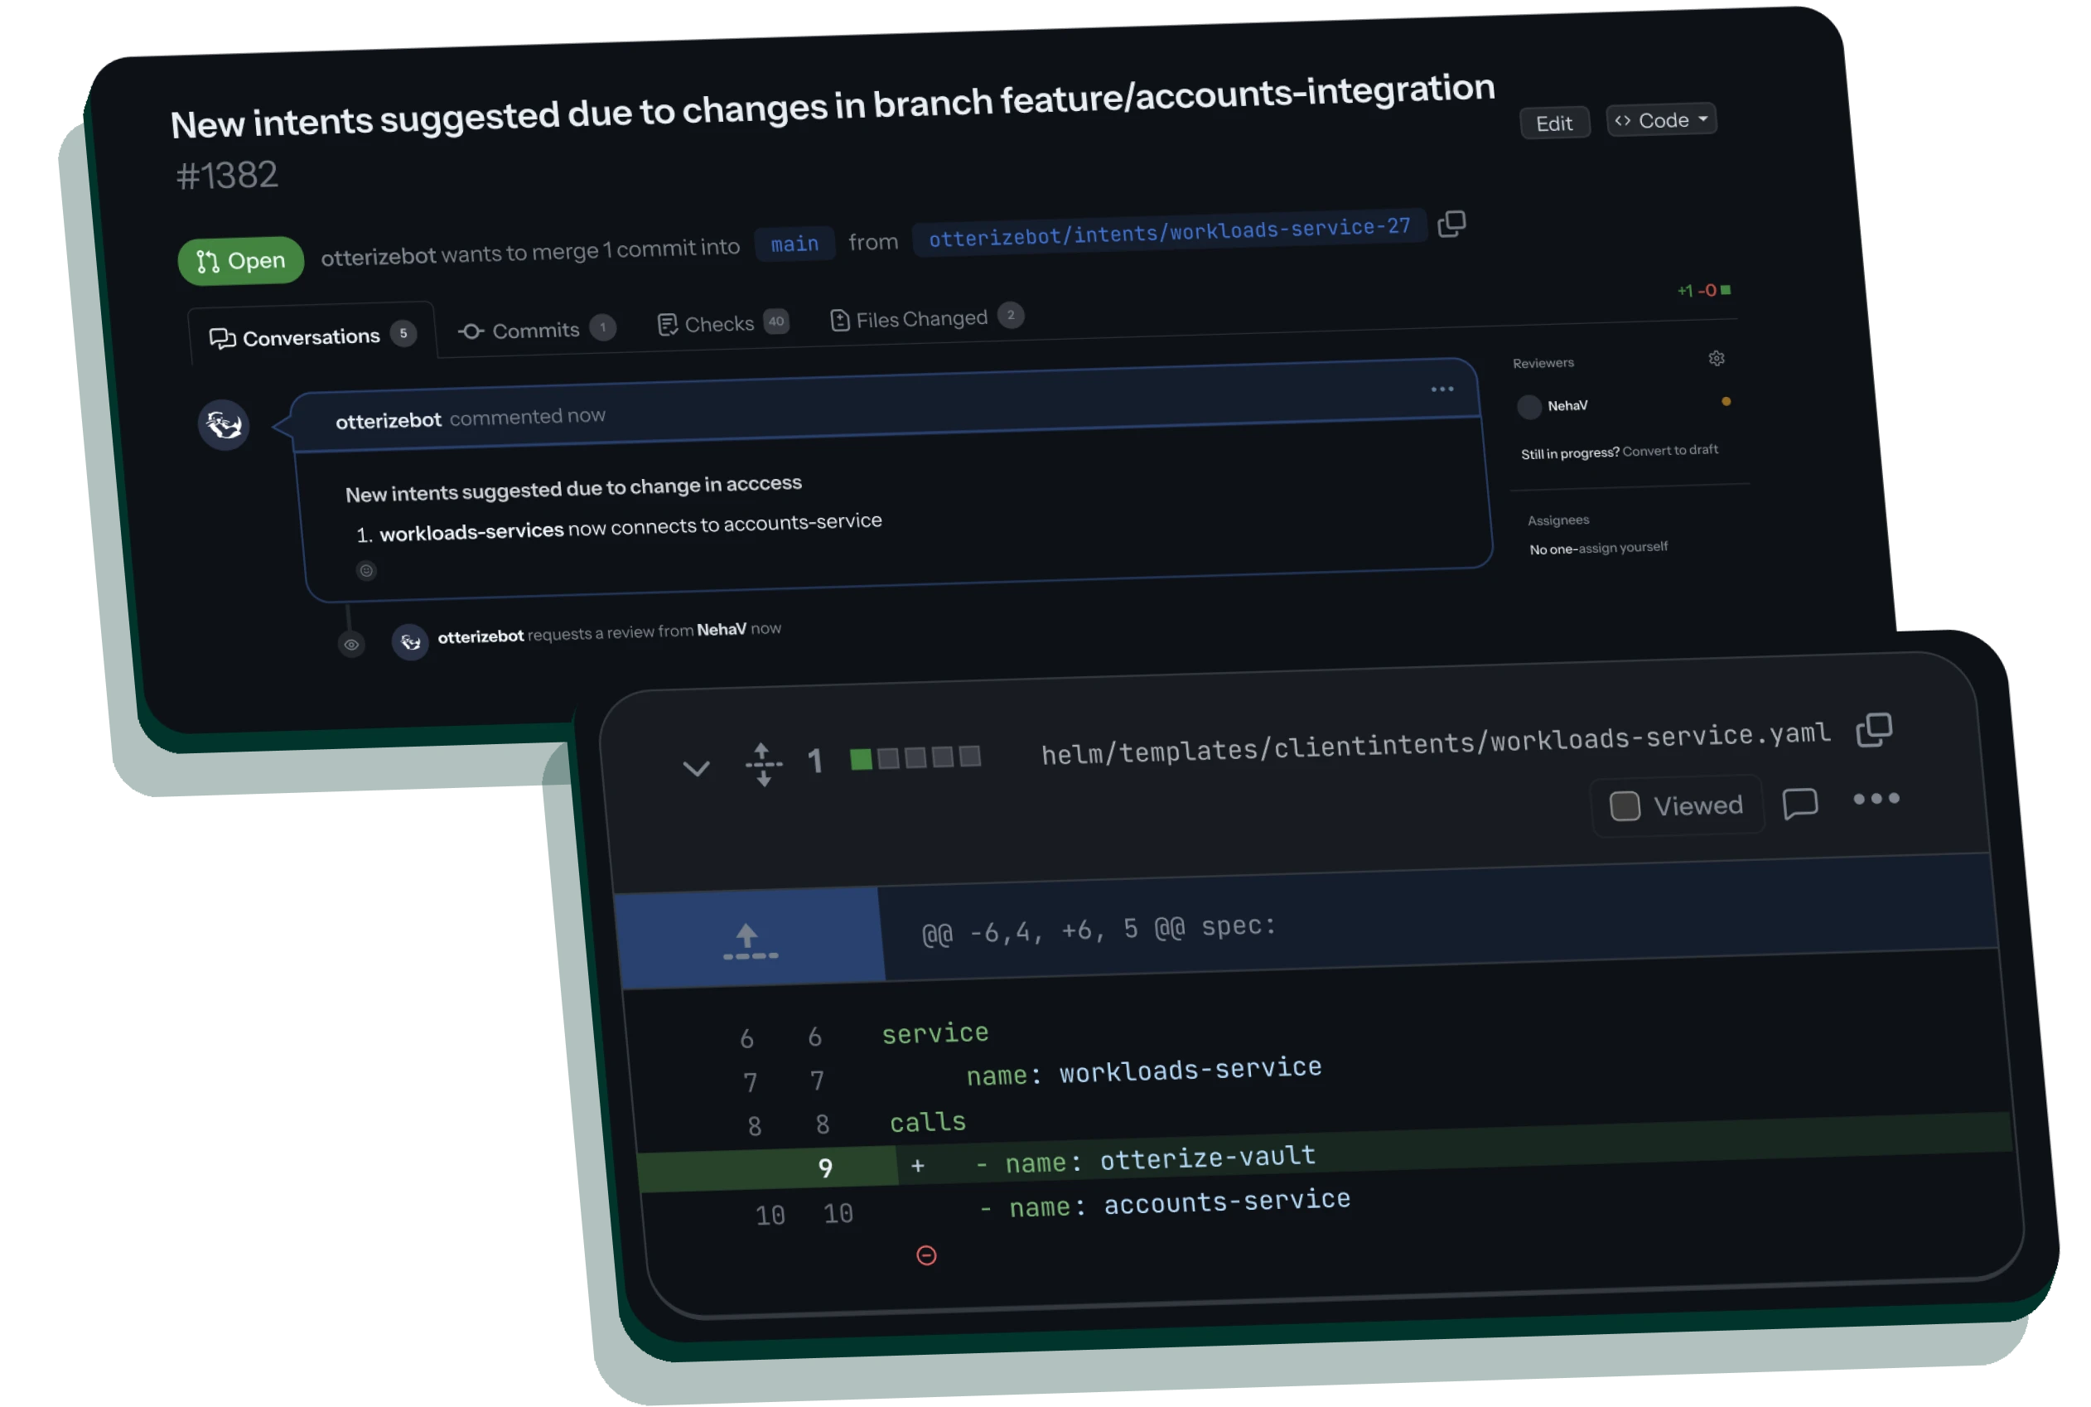
Task: Click the 'service' key on line 6
Action: (x=934, y=1034)
